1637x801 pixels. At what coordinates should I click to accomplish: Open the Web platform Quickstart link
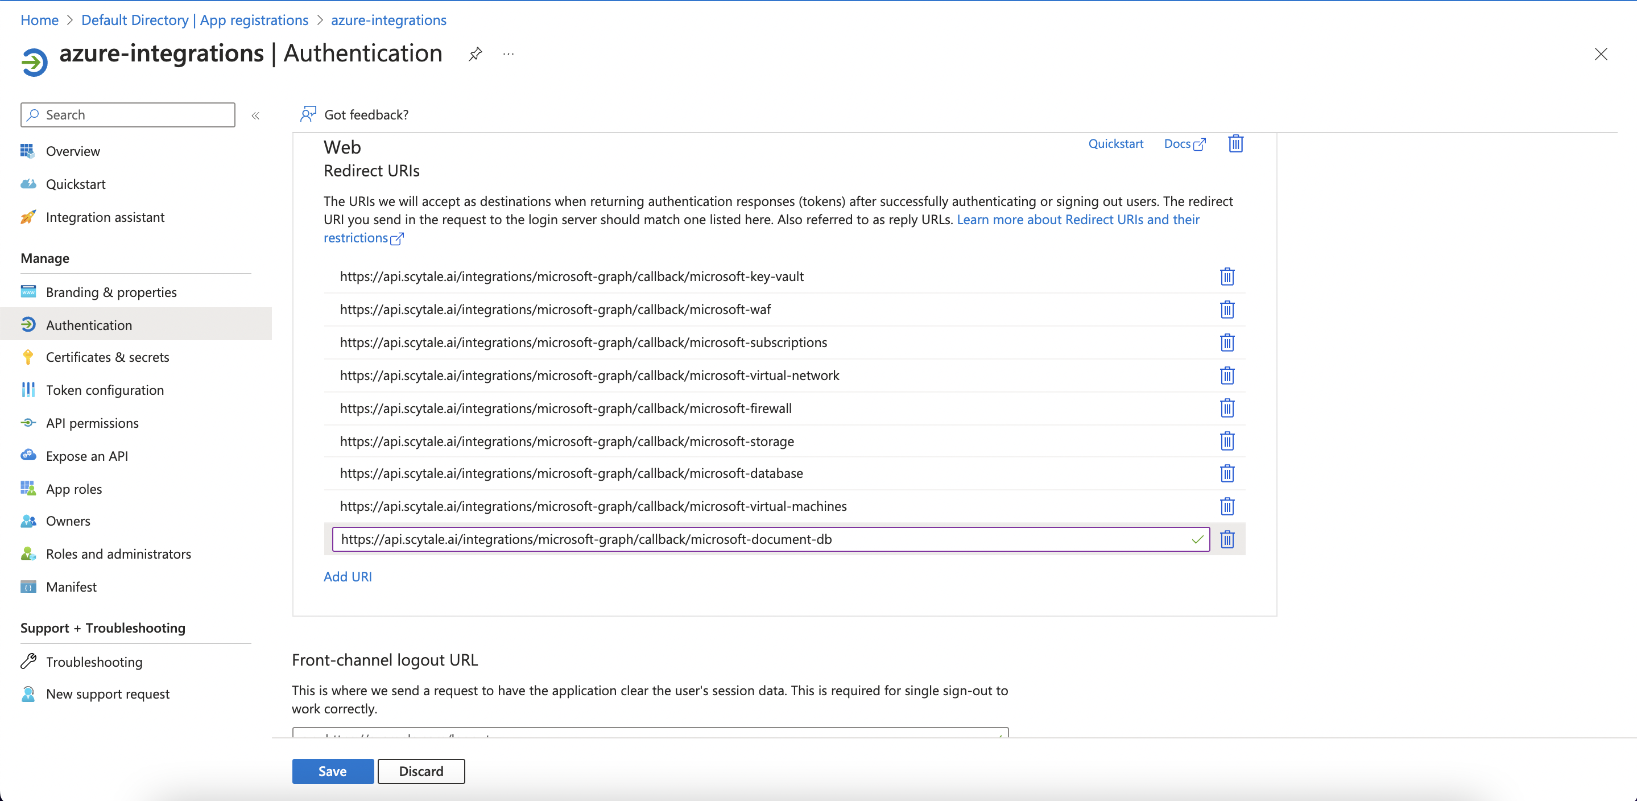coord(1115,144)
